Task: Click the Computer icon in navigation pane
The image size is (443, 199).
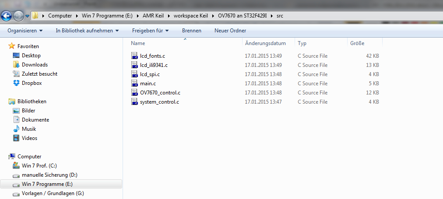Action: [x=11, y=156]
